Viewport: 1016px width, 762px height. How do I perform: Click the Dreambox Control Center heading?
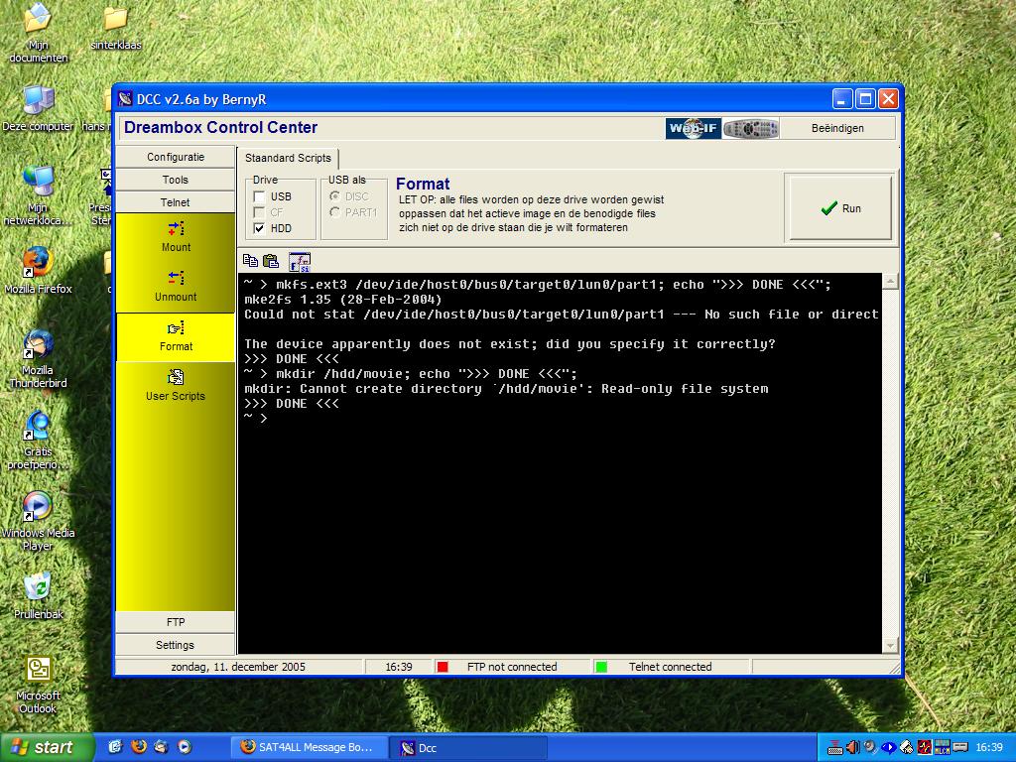(220, 127)
